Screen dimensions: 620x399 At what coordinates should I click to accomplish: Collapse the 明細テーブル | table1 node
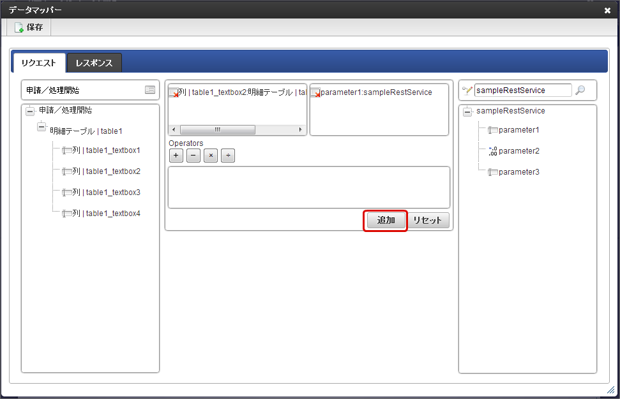click(42, 127)
